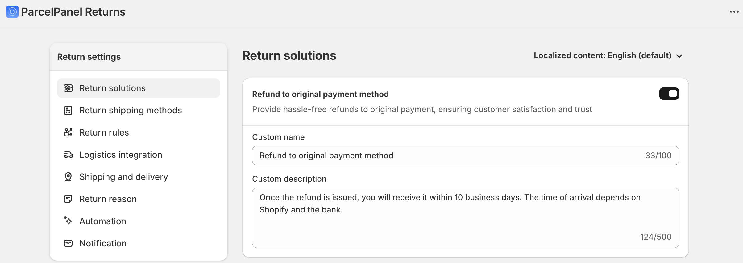This screenshot has width=743, height=263.
Task: Click the Return solutions sidebar icon
Action: 68,88
